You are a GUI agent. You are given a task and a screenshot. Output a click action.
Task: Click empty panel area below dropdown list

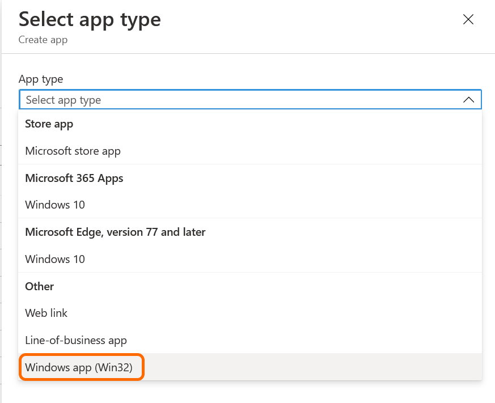click(x=249, y=392)
